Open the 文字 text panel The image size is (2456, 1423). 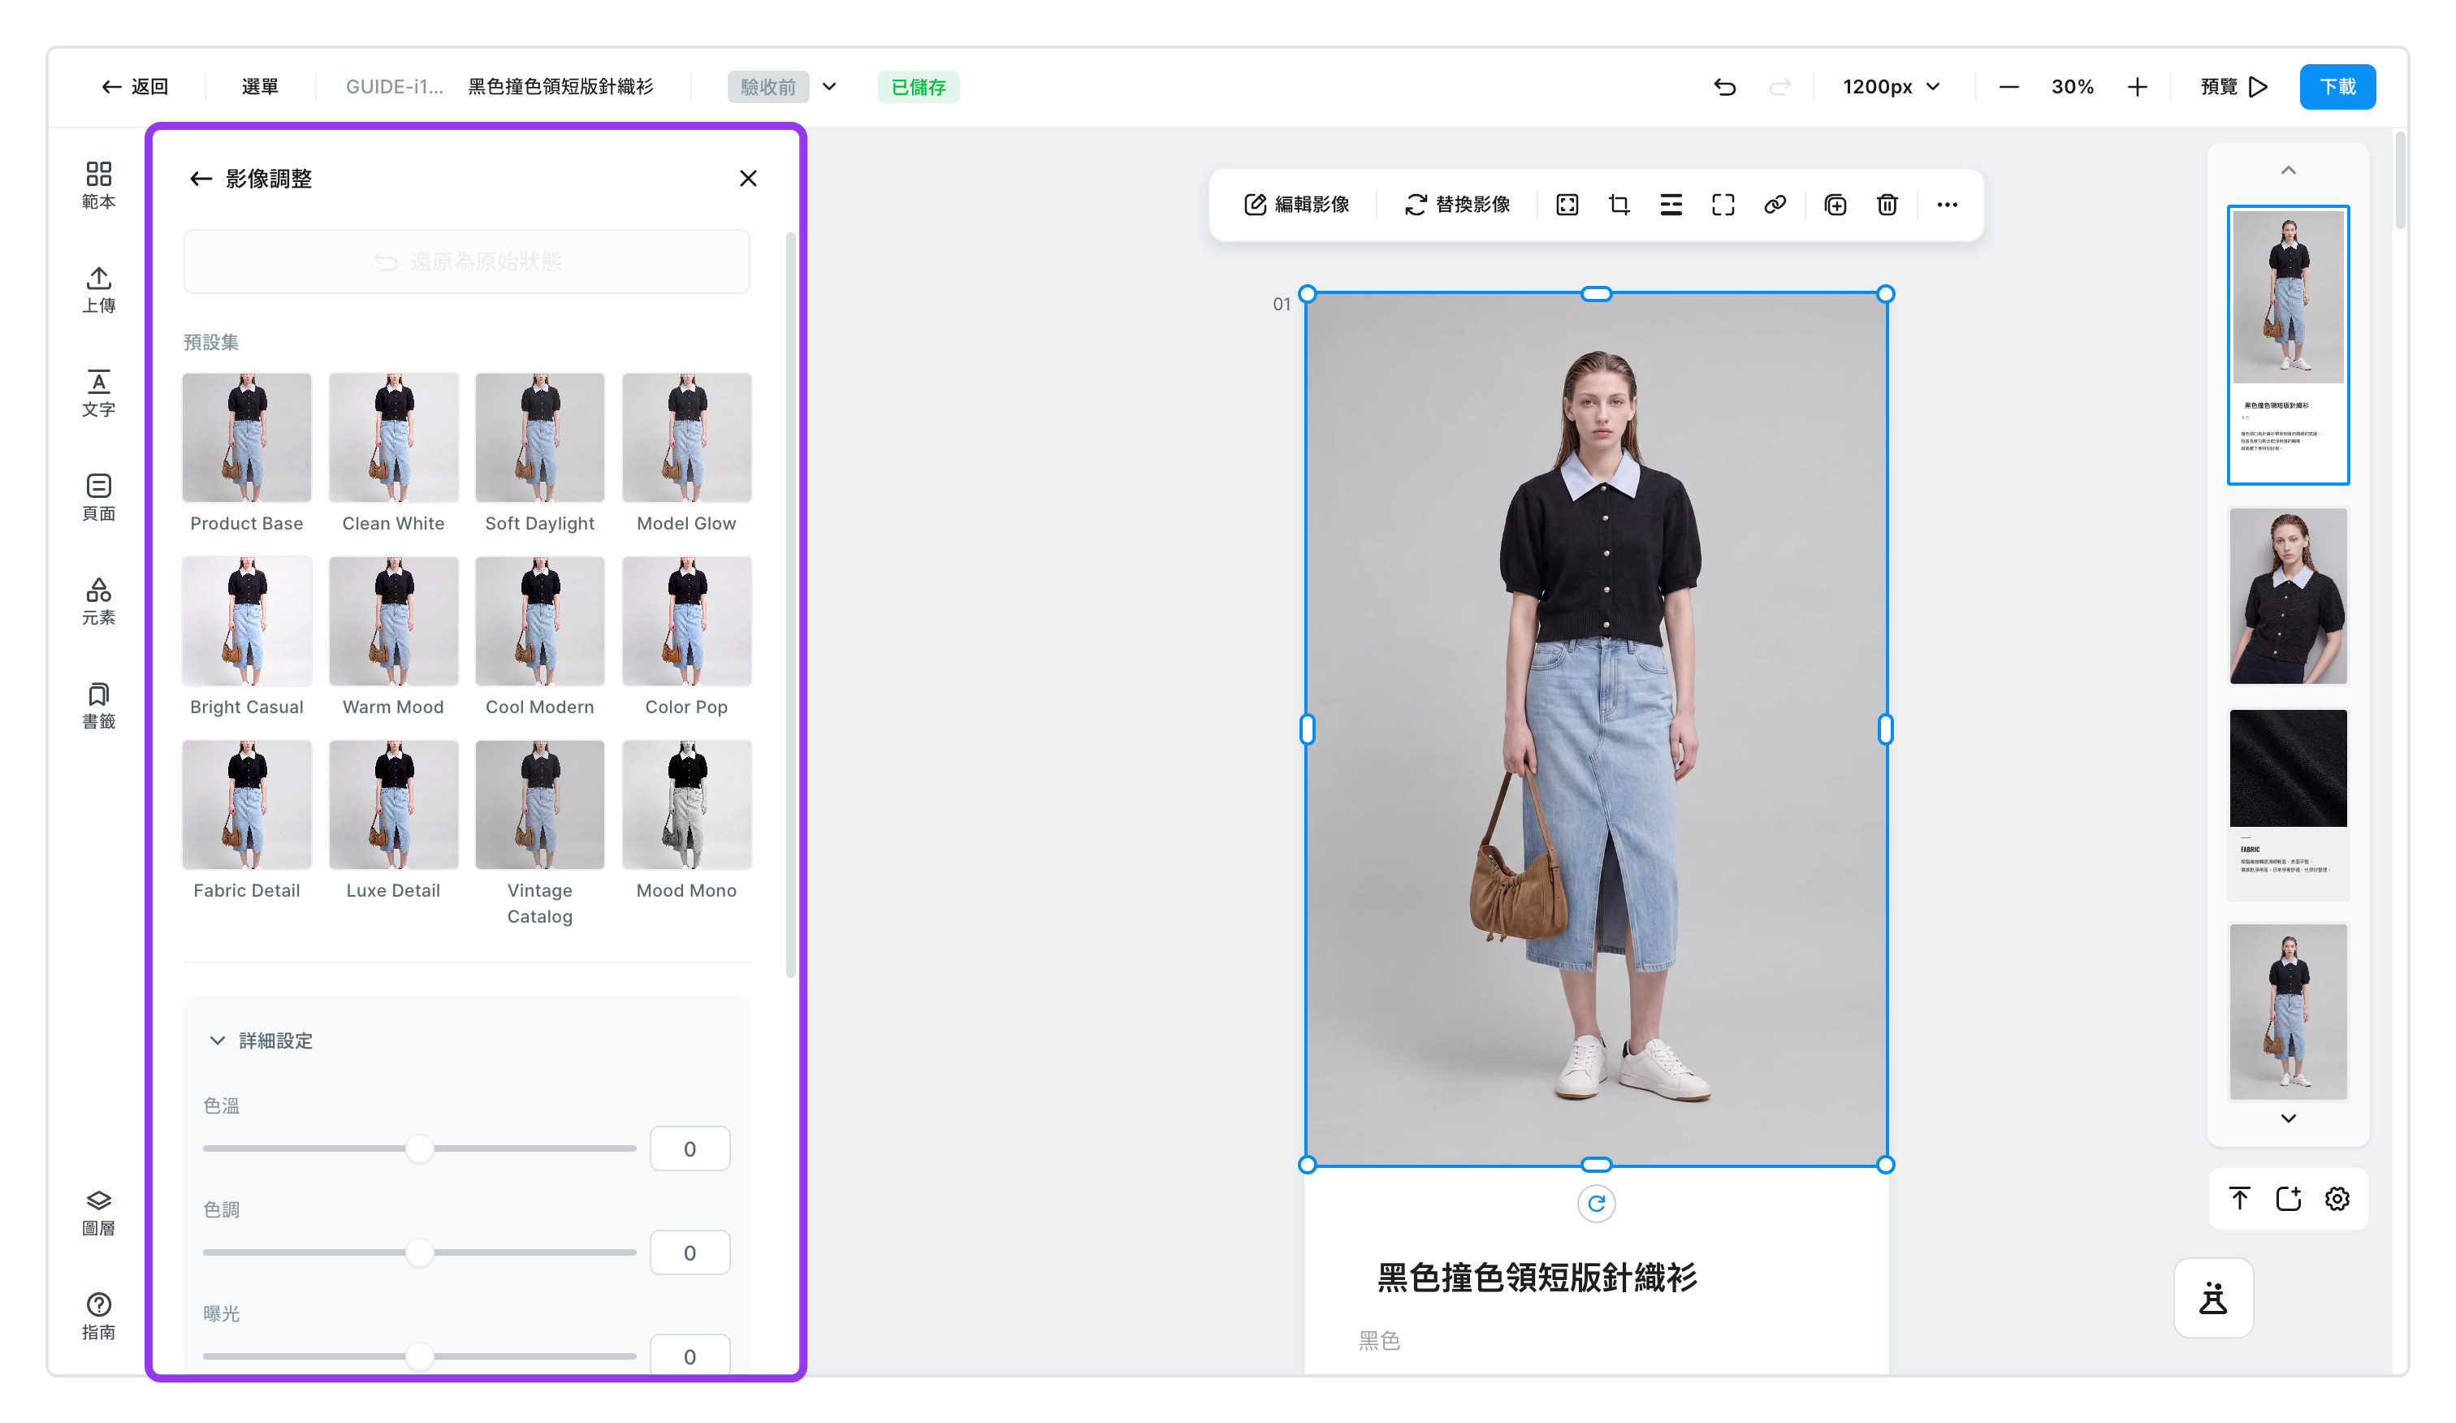click(x=98, y=394)
